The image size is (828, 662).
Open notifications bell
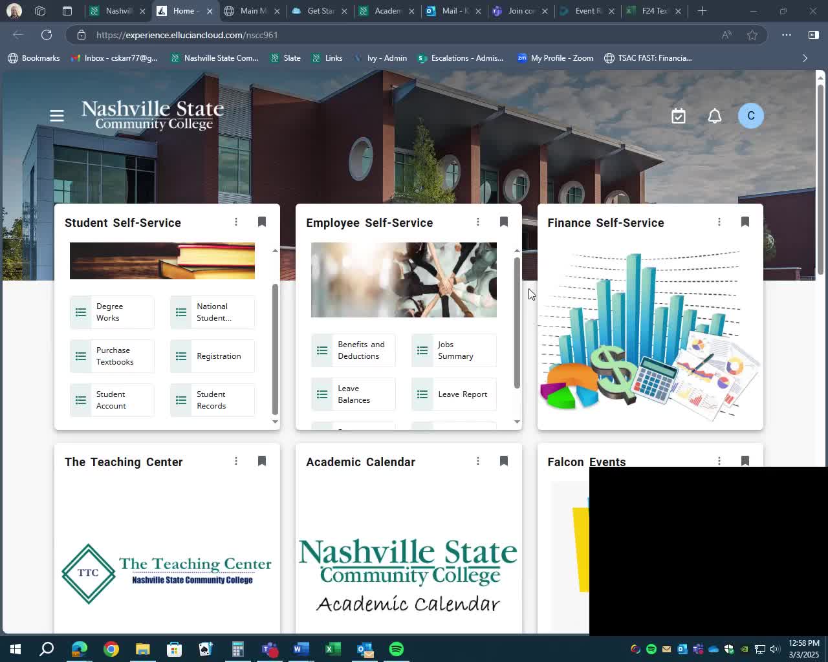coord(714,116)
